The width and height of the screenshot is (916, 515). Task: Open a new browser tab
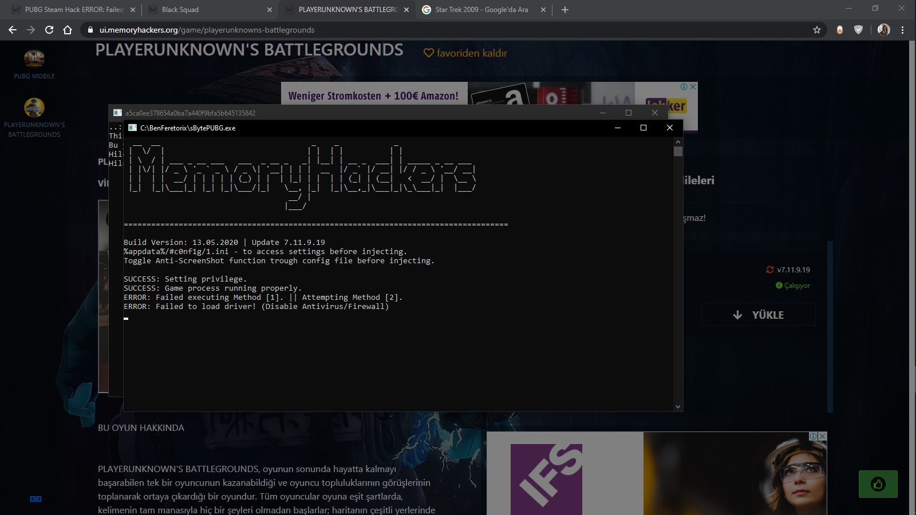(565, 10)
